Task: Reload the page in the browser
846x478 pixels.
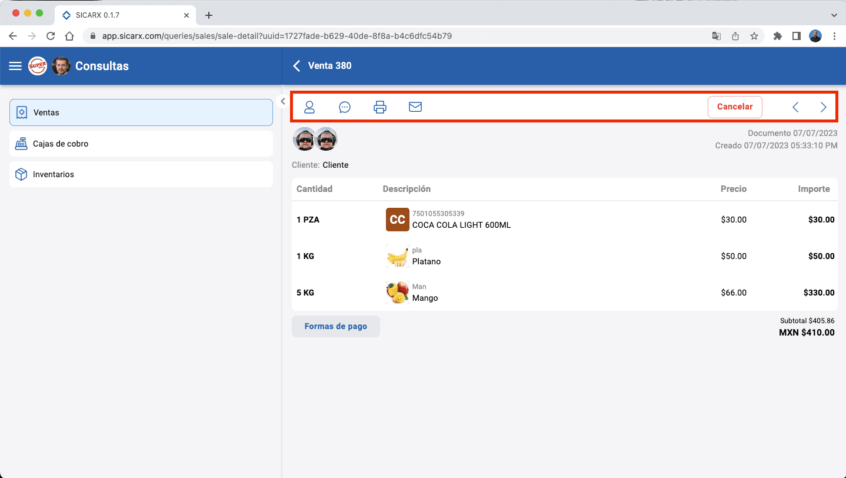Action: [51, 36]
